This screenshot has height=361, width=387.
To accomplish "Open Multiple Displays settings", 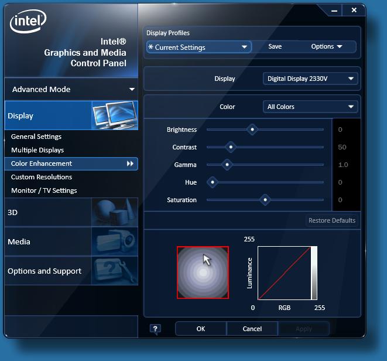I will click(37, 150).
